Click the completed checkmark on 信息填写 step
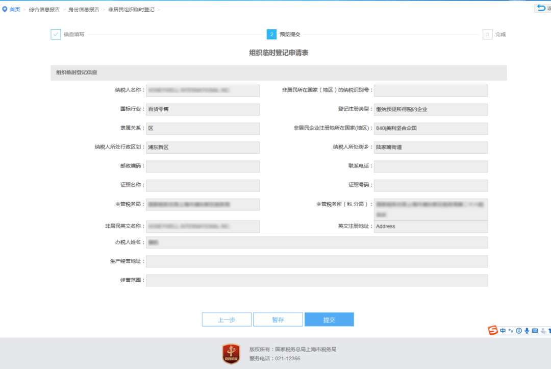 pos(56,34)
